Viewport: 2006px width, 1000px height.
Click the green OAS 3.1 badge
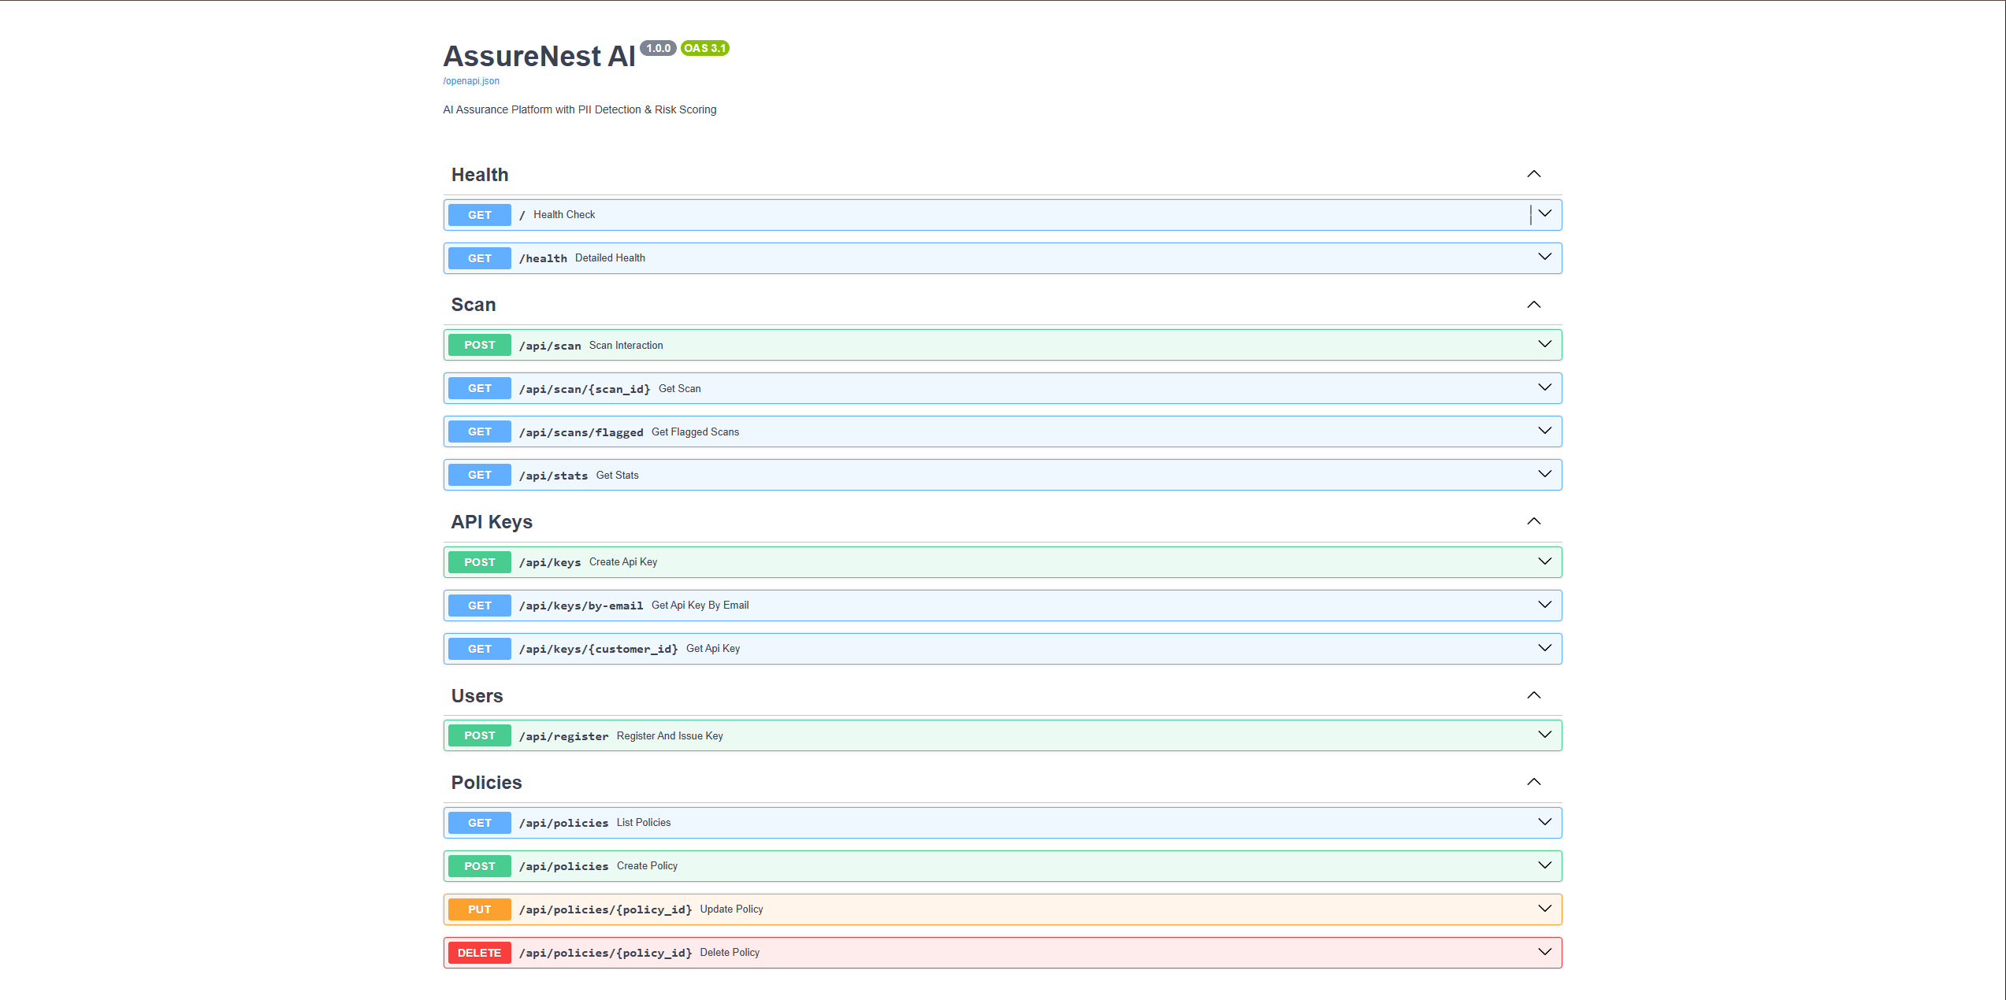click(x=704, y=48)
